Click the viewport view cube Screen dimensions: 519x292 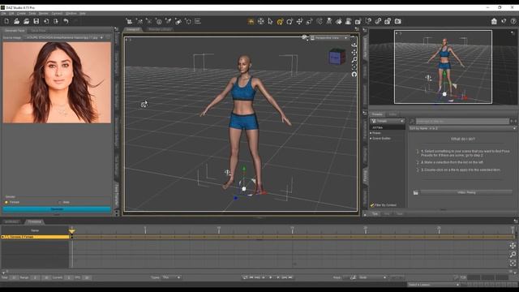pyautogui.click(x=337, y=57)
